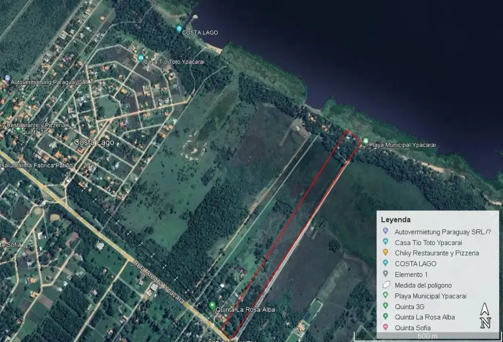Click the 'Quinta La Rosa Alba' legend entry text
Screen dimensions: 503x342
coord(425,317)
